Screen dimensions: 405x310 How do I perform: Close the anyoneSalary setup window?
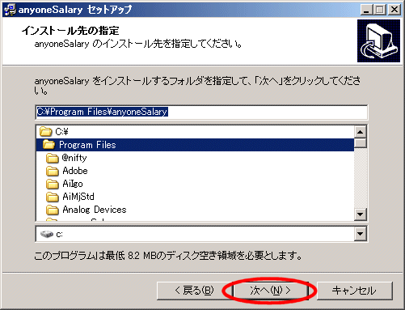tap(394, 10)
